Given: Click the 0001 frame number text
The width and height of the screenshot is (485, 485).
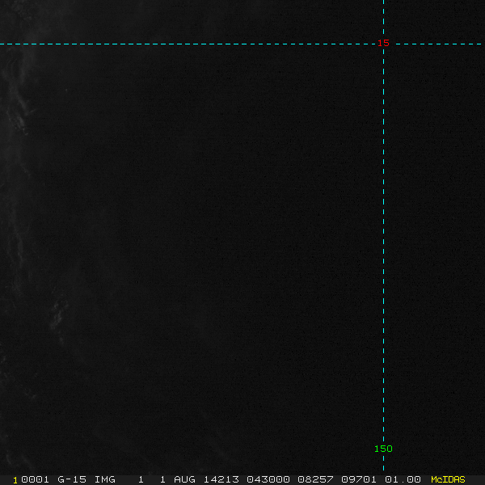Looking at the screenshot, I should [35, 479].
